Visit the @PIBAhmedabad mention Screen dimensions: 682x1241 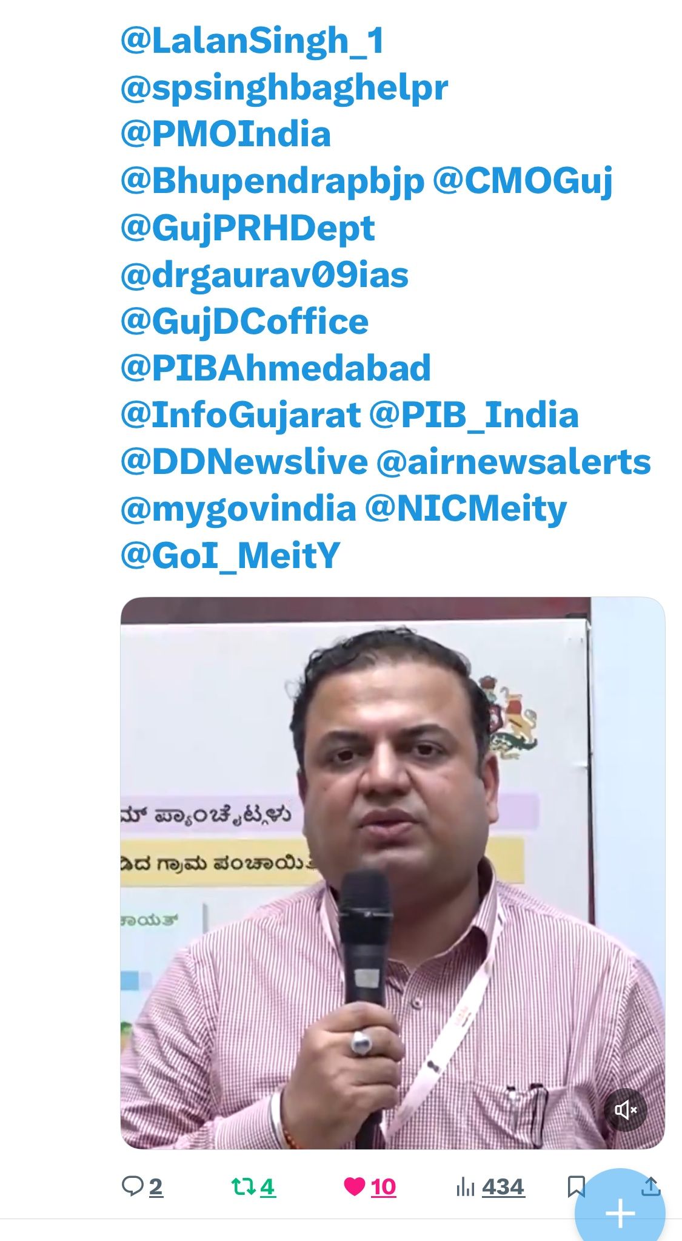pyautogui.click(x=276, y=368)
